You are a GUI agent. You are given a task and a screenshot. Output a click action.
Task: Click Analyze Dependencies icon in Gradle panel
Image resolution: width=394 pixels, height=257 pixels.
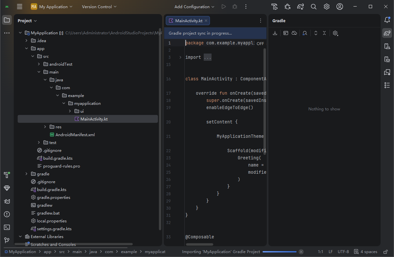pos(305,33)
